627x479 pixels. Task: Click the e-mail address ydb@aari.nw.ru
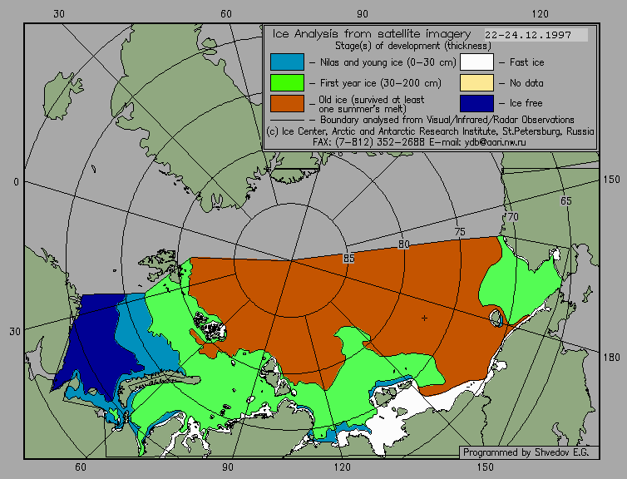click(x=496, y=142)
